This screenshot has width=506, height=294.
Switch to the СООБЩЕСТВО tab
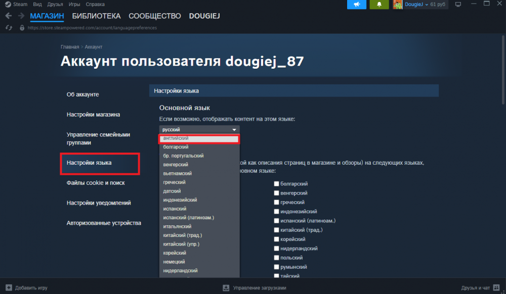154,16
